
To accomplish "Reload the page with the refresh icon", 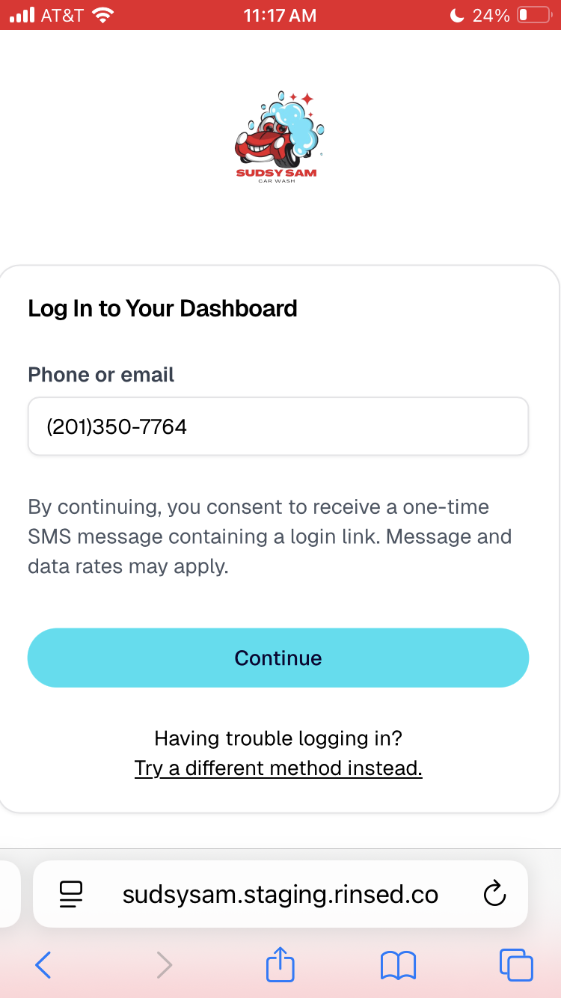I will [x=494, y=893].
